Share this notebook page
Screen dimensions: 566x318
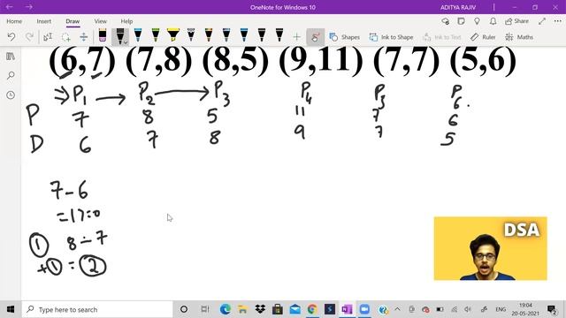point(516,21)
